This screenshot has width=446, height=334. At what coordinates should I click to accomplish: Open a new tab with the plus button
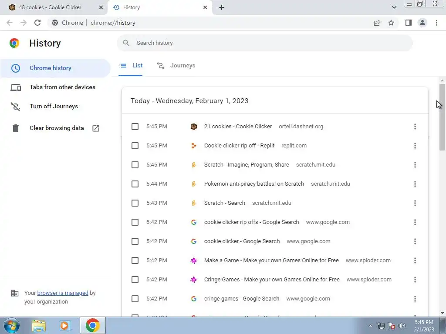coord(222,7)
